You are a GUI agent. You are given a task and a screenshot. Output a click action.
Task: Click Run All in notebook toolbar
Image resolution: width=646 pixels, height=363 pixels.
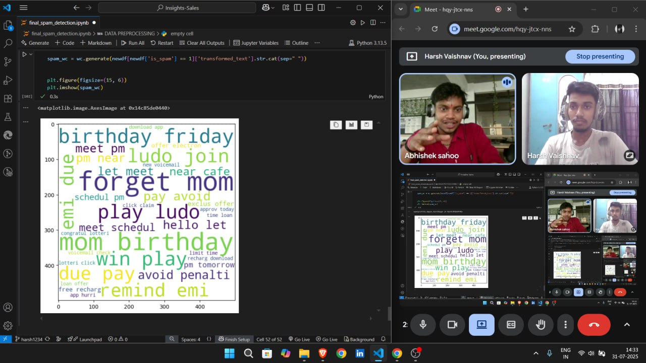[132, 43]
